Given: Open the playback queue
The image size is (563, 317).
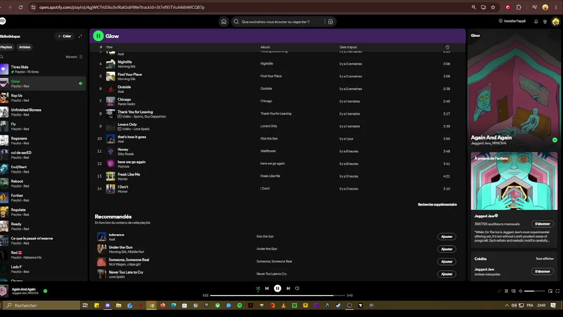Looking at the screenshot, I should [x=506, y=291].
